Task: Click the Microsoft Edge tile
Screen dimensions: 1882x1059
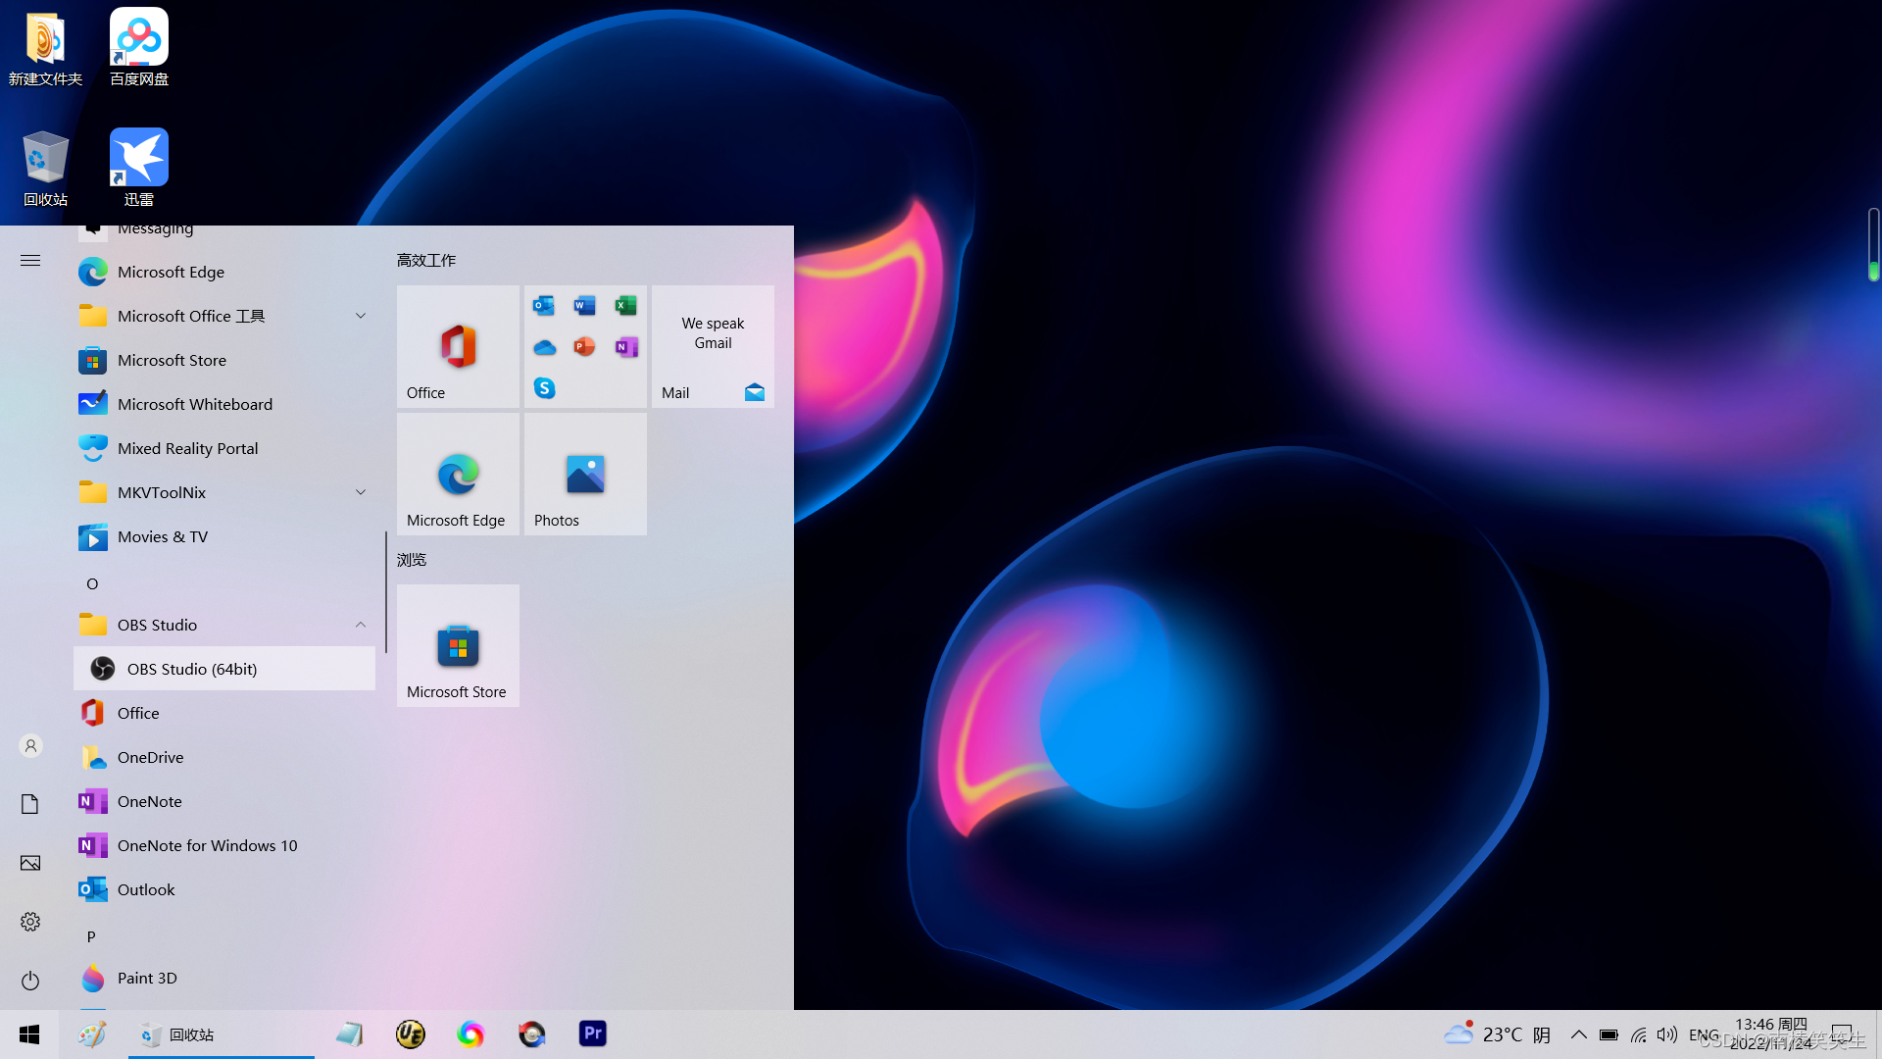Action: 458,474
